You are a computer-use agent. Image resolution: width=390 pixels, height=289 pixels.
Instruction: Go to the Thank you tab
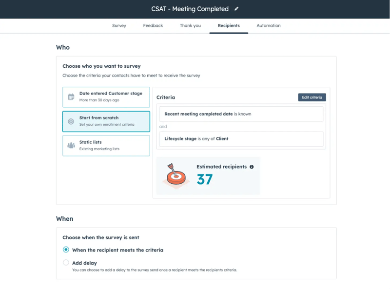pos(190,26)
